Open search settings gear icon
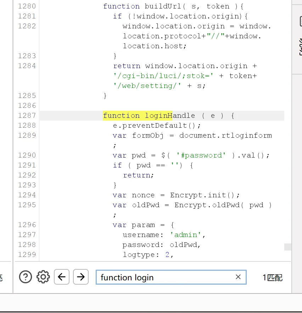302x313 pixels. (43, 277)
